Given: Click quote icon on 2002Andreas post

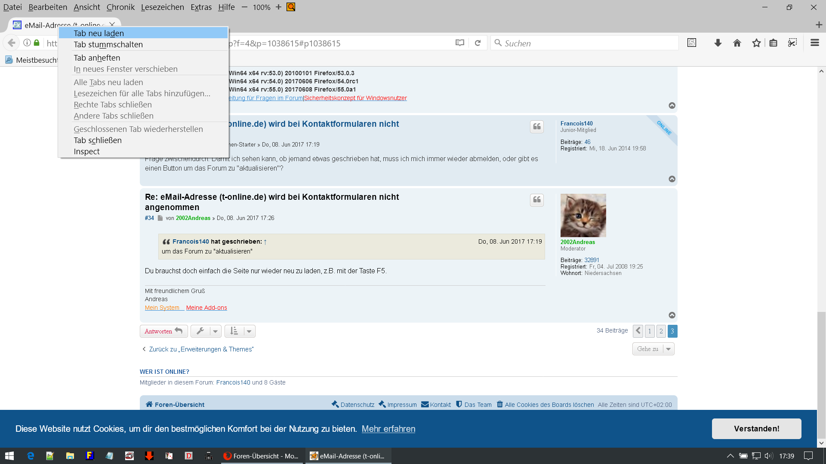Looking at the screenshot, I should click(x=536, y=200).
